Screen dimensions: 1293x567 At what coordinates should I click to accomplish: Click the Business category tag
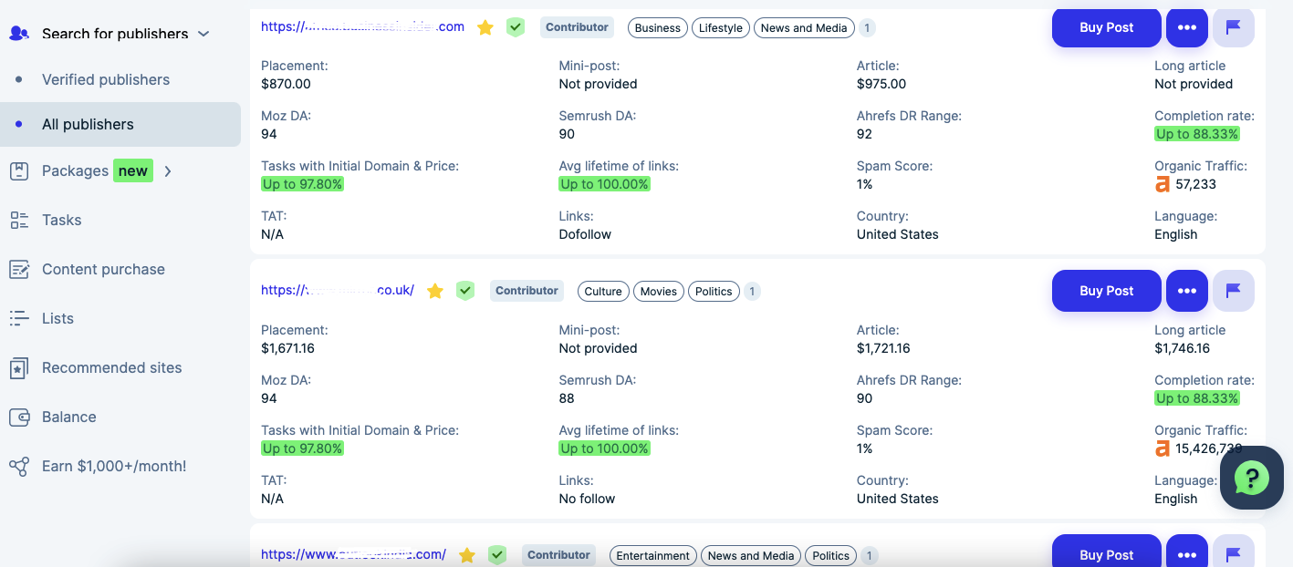[x=658, y=28]
